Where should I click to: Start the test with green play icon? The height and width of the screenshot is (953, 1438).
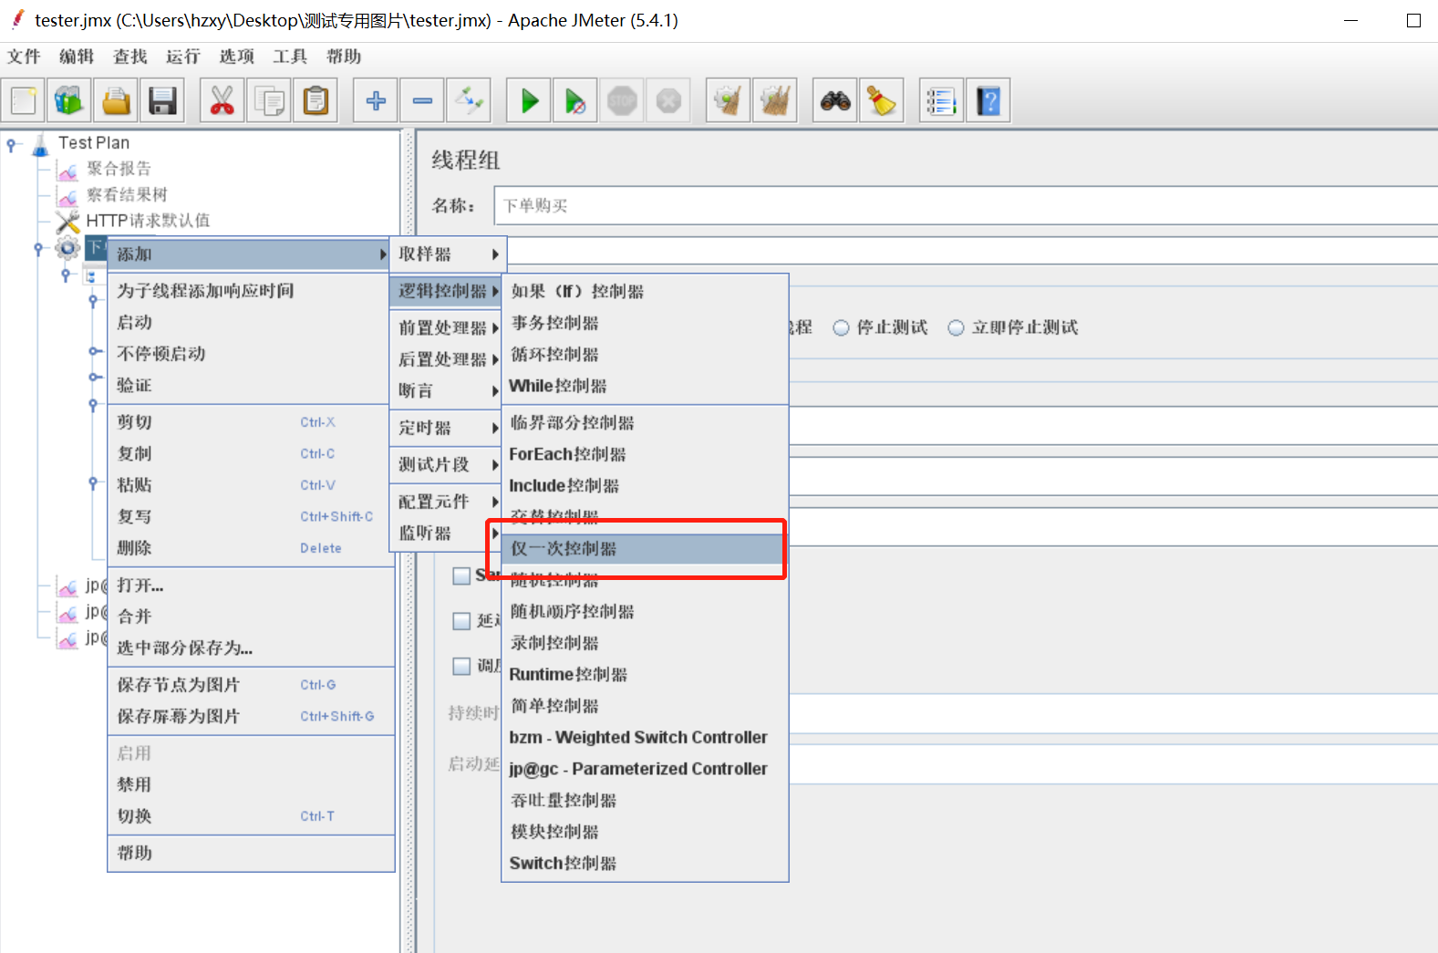pos(529,100)
